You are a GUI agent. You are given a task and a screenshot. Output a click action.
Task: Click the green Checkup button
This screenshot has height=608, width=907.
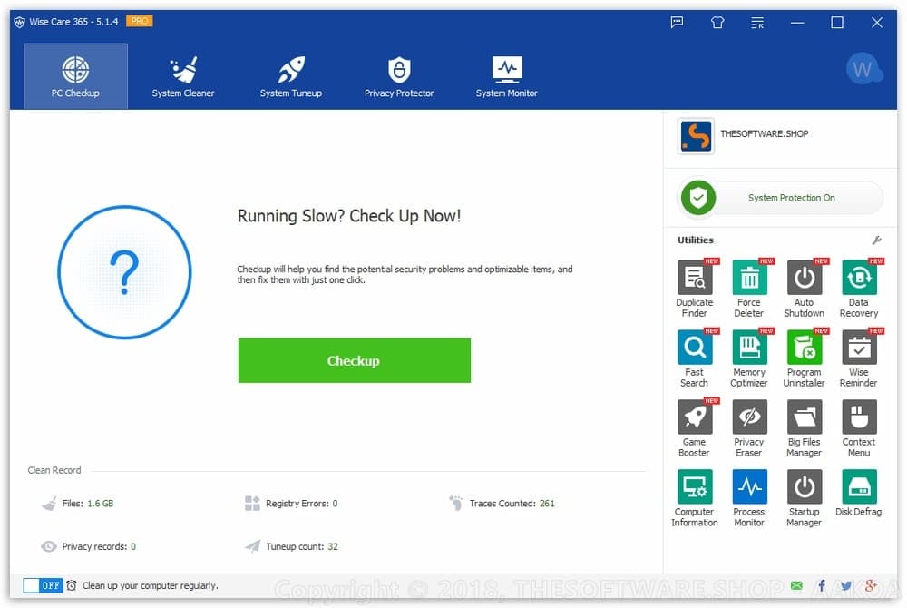click(354, 360)
